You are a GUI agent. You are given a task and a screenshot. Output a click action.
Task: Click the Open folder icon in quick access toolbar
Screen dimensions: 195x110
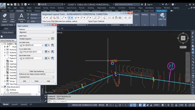pos(12,4)
